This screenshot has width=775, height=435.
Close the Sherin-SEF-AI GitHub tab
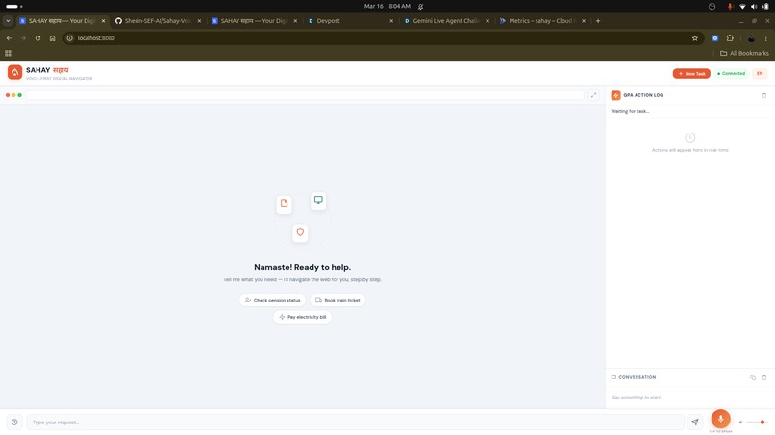tap(199, 21)
